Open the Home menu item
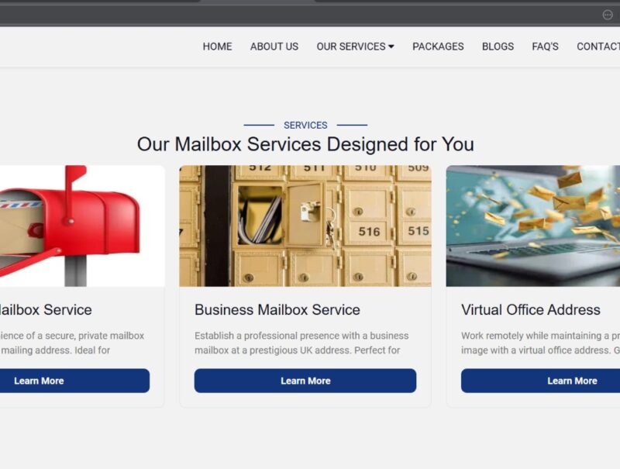 pos(217,47)
